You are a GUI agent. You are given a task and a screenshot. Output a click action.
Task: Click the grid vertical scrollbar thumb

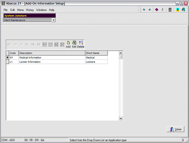[x=121, y=57]
